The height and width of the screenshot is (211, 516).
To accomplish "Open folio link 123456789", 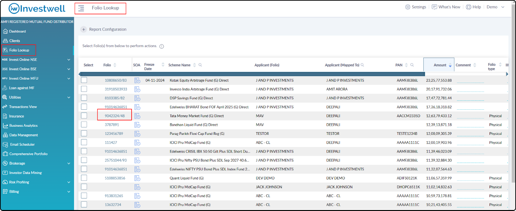I will 114,134.
